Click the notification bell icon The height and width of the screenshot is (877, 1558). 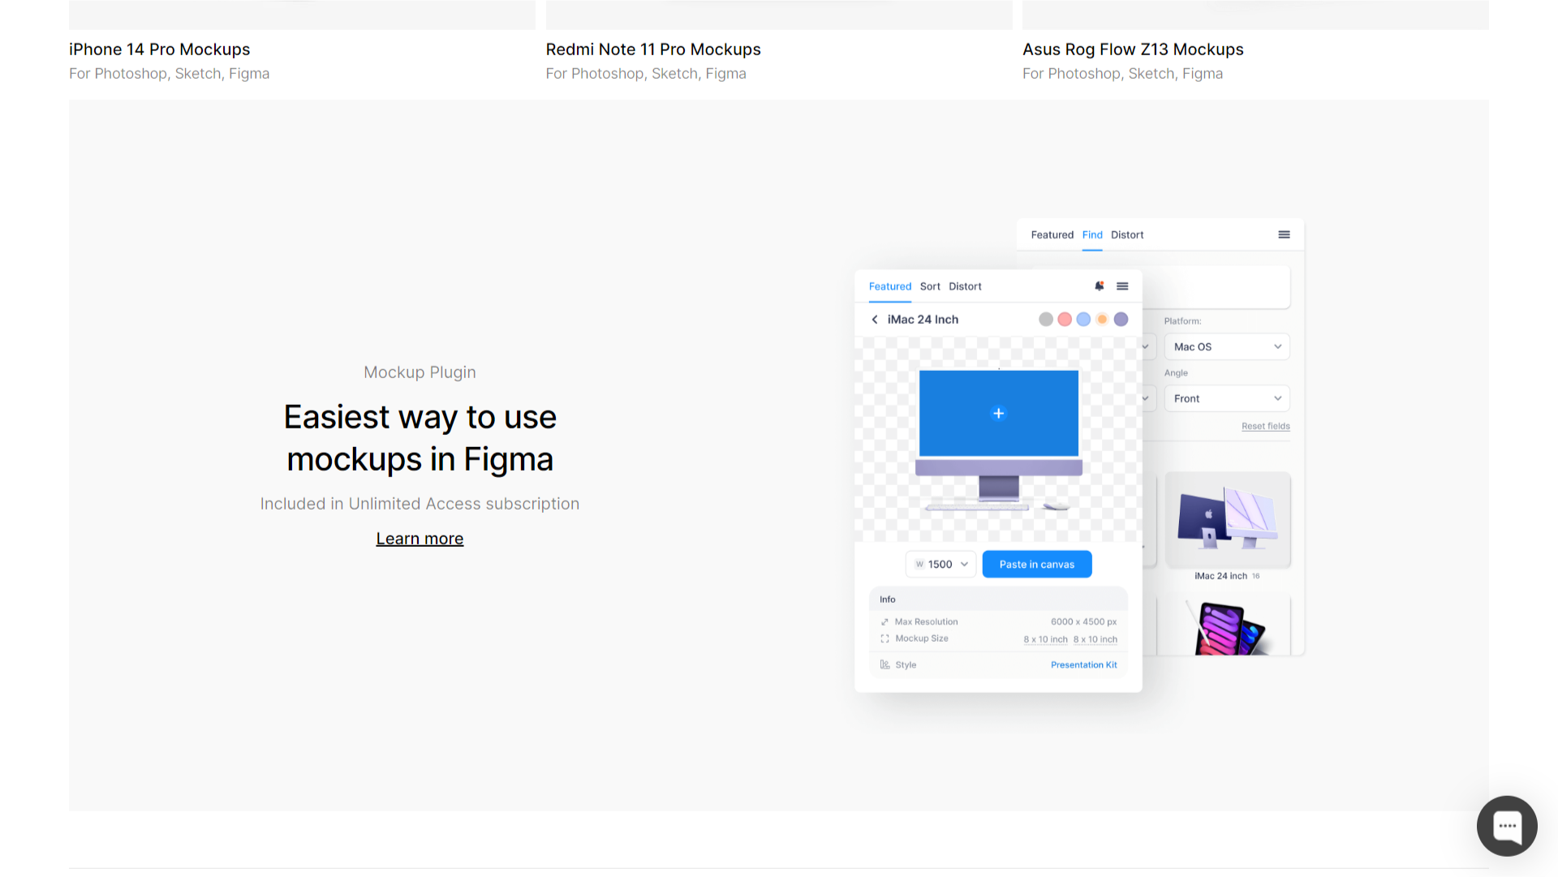tap(1100, 286)
